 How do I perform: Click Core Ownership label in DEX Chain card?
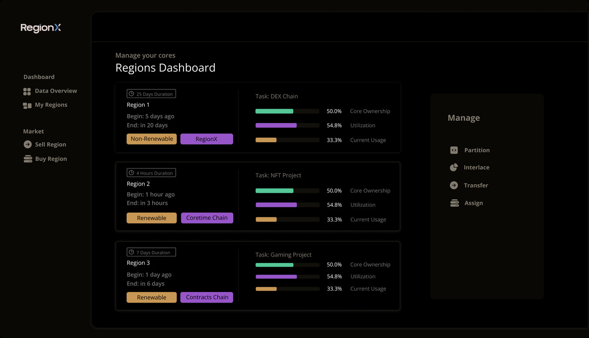(370, 111)
